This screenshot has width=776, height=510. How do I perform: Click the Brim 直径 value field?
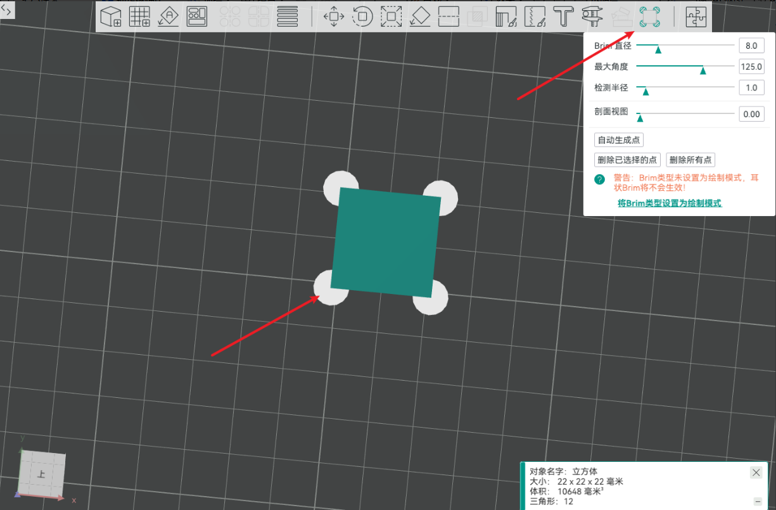coord(751,46)
